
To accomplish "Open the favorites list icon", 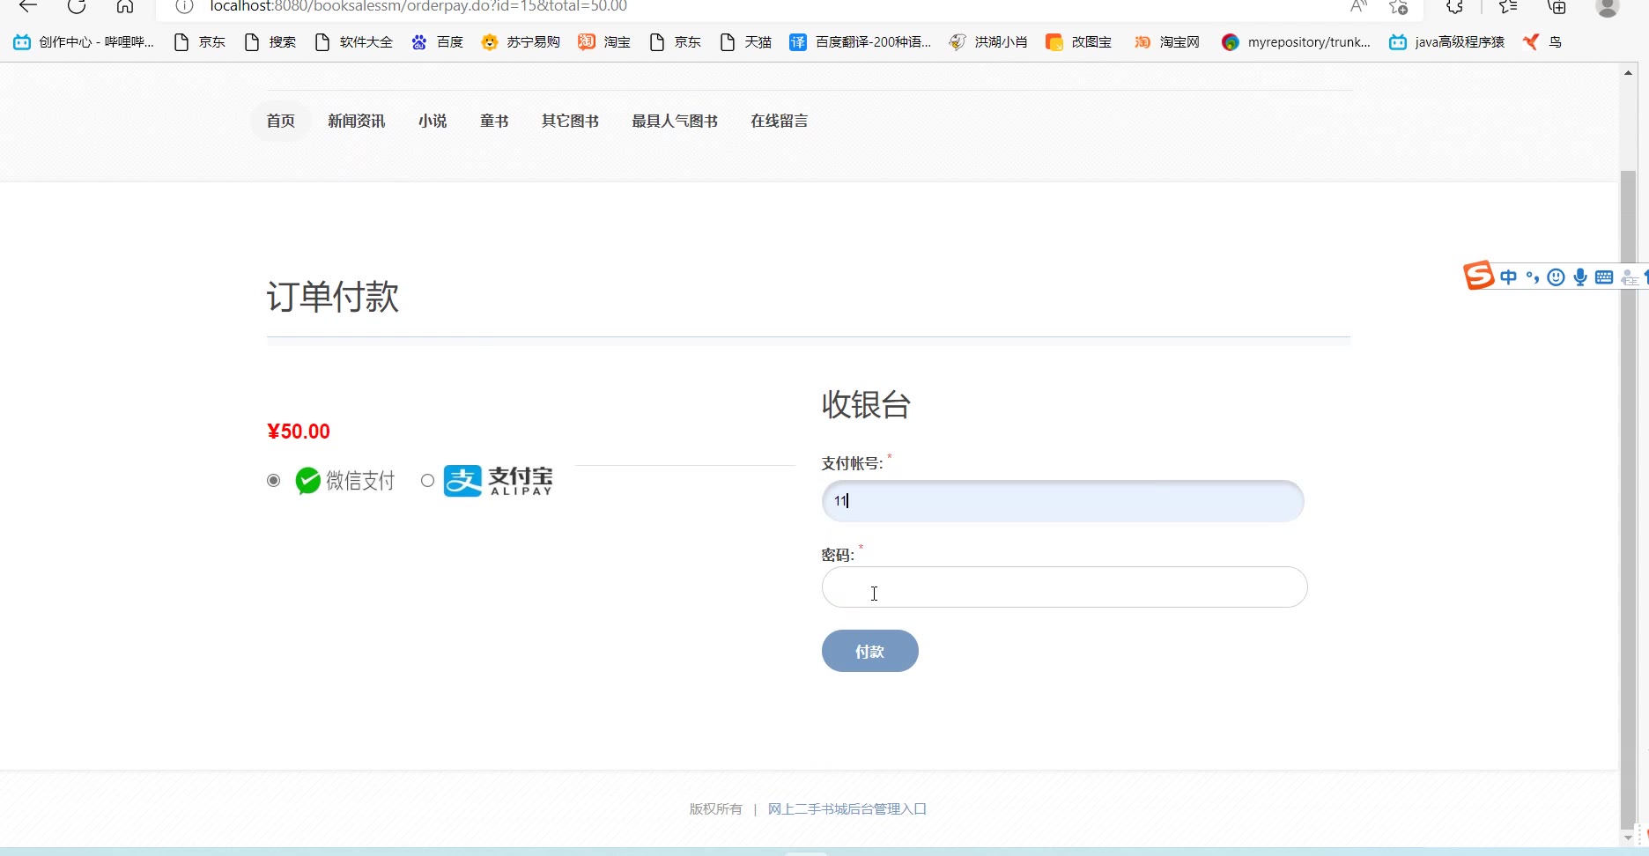I will (1508, 6).
